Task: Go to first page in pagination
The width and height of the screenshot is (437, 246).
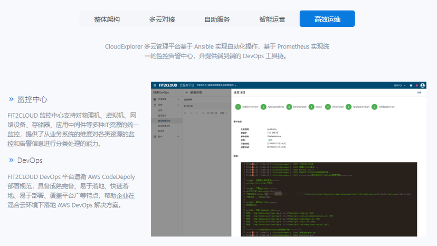Action: pos(185,113)
